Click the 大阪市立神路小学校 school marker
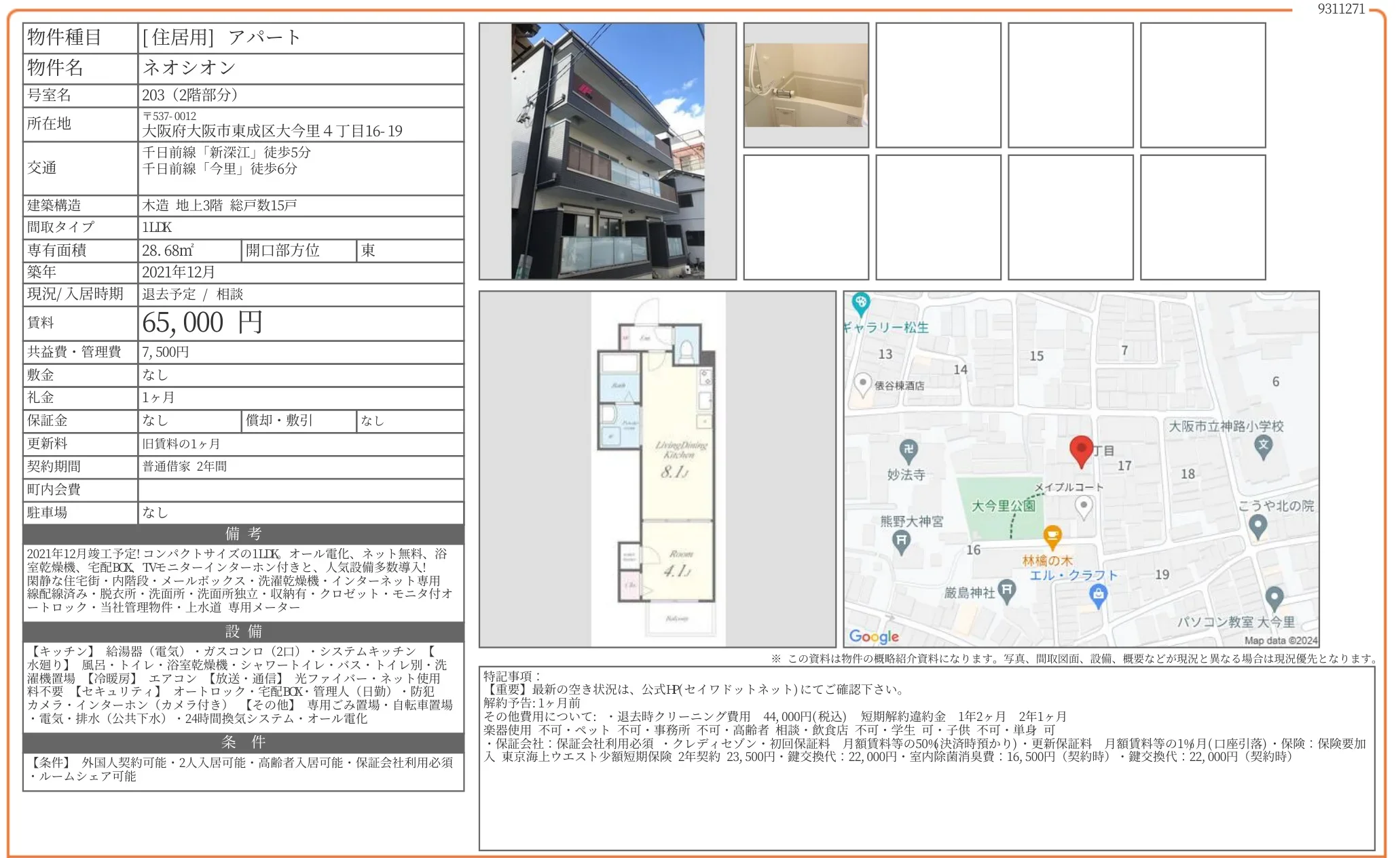The image size is (1396, 858). point(1263,446)
